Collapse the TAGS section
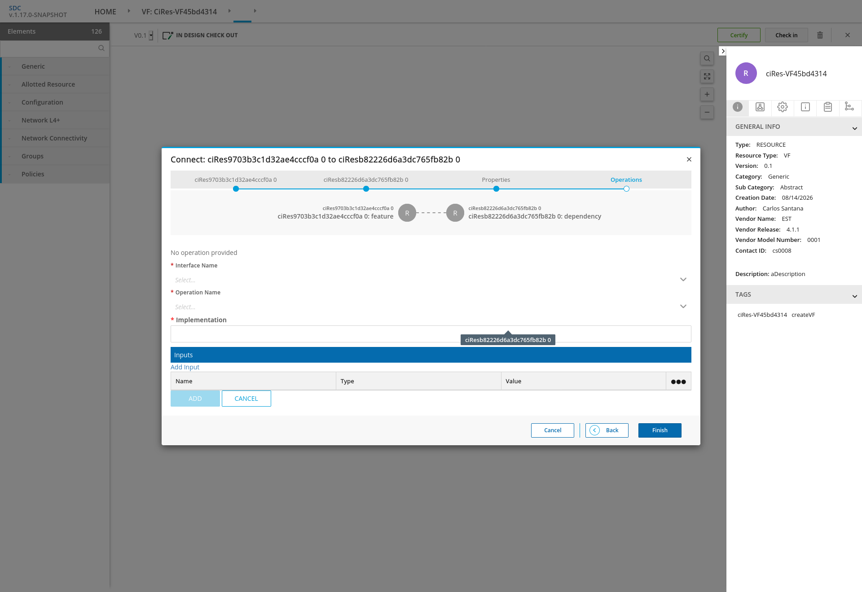 [854, 297]
